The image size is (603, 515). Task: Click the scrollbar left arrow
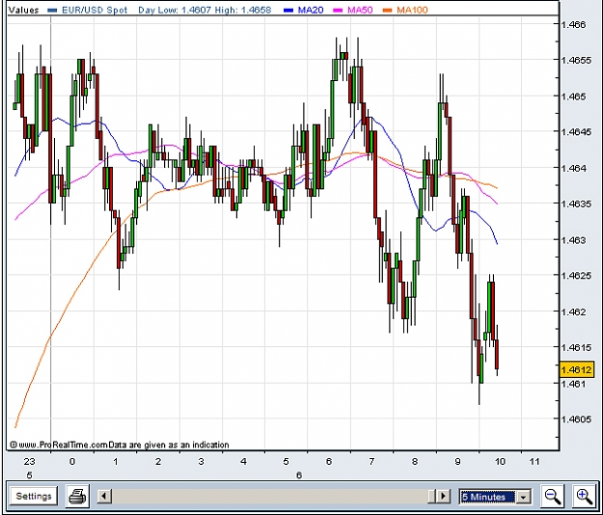tap(104, 496)
